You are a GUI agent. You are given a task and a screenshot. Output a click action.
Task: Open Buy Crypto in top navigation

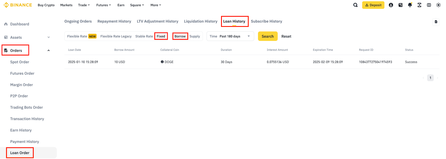pos(46,5)
